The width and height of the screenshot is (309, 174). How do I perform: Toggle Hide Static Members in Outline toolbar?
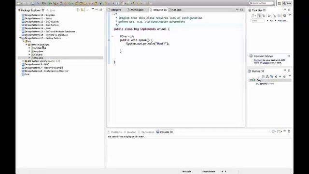click(x=276, y=76)
